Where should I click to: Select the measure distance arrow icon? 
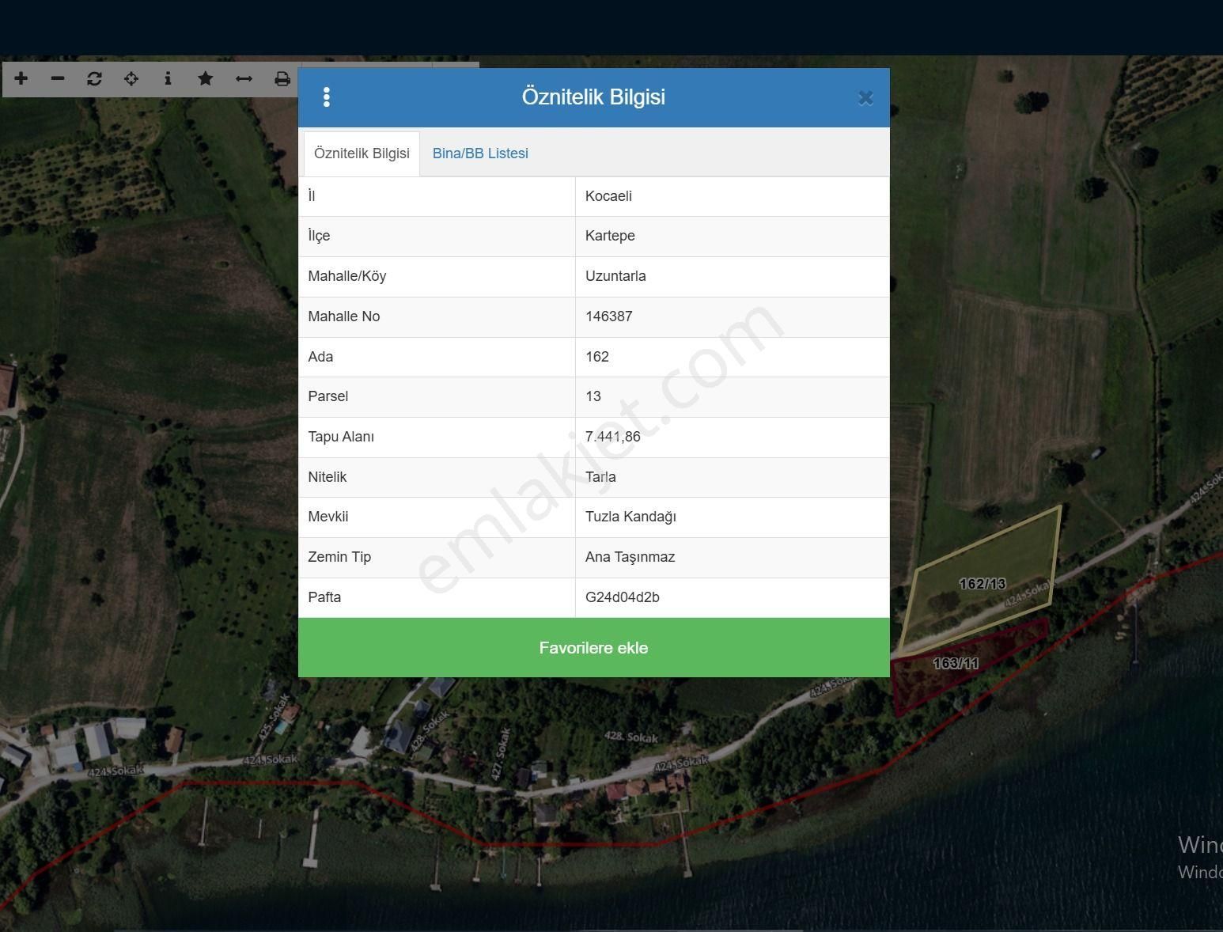tap(244, 78)
